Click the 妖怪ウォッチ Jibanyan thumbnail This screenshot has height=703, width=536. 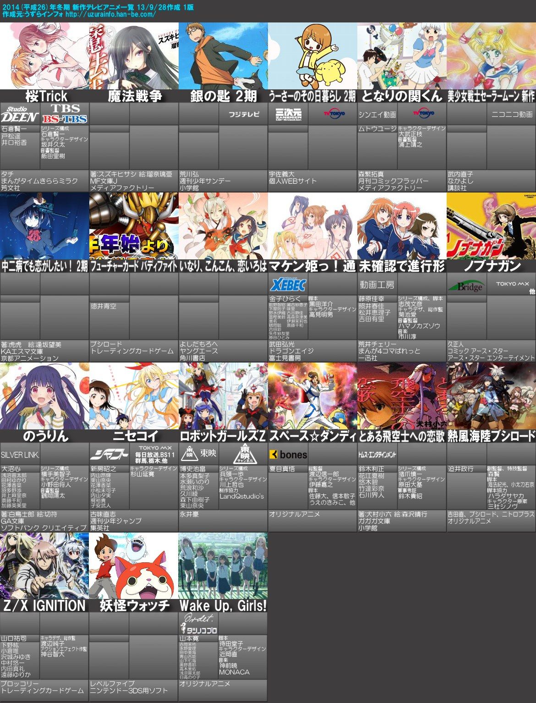click(x=134, y=566)
